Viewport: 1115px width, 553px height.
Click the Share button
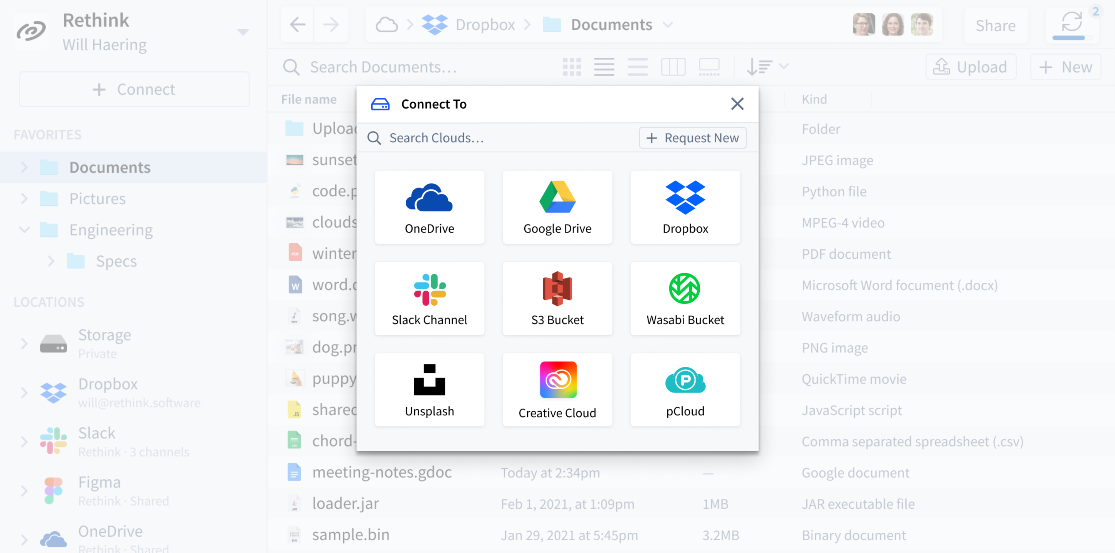[x=995, y=26]
